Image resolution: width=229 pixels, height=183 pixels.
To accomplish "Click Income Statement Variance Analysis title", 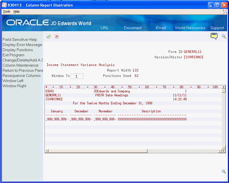I will tap(81, 65).
